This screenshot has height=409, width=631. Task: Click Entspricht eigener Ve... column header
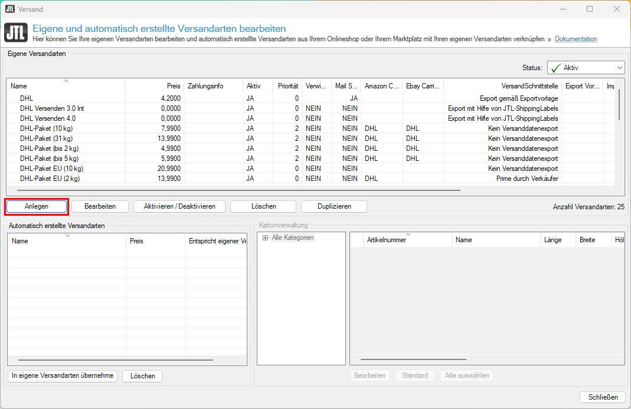coord(216,241)
